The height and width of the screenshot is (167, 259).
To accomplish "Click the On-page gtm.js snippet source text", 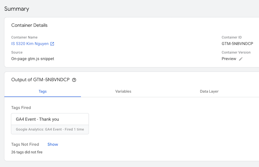I will click(x=33, y=59).
